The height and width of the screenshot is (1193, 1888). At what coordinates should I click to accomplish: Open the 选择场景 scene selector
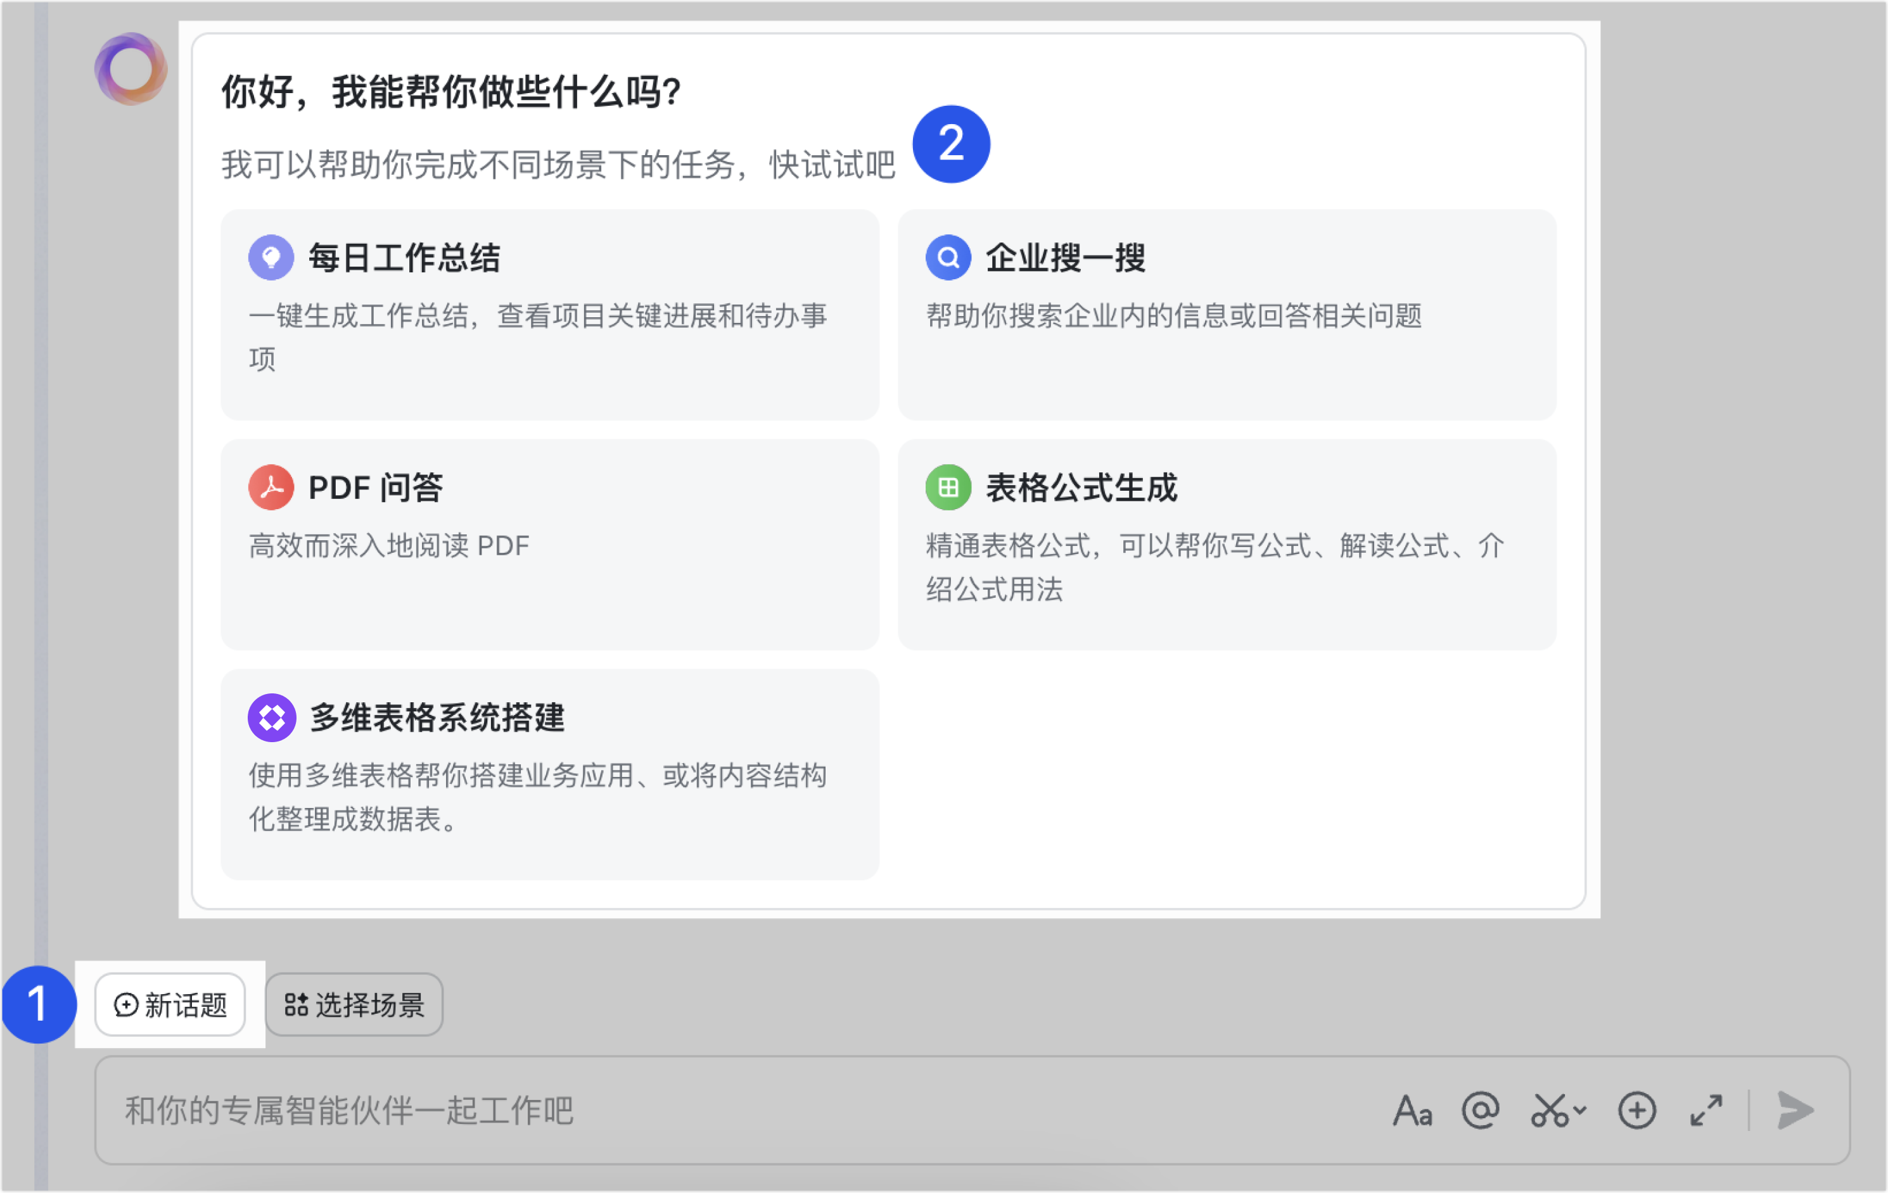coord(354,1004)
